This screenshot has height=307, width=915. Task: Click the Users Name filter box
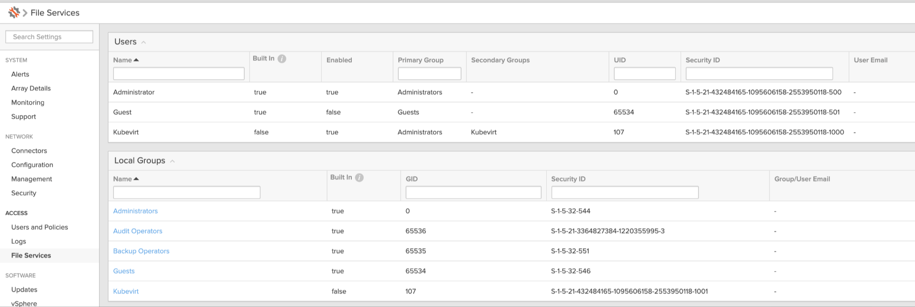tap(179, 73)
